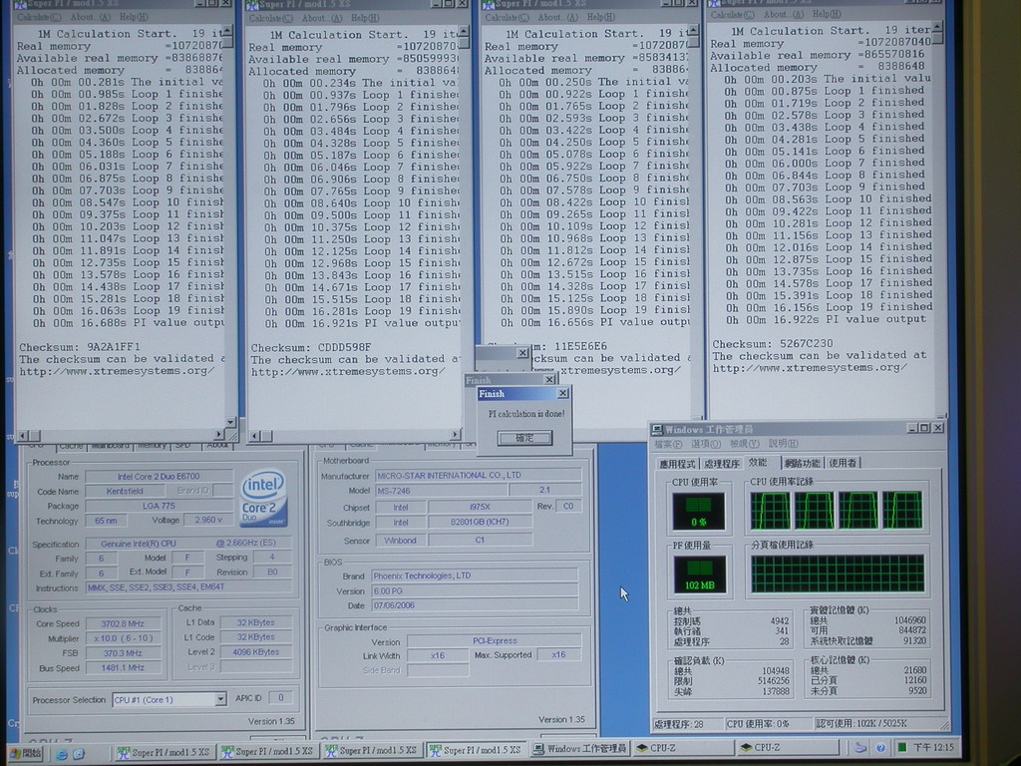Image resolution: width=1021 pixels, height=766 pixels.
Task: Open Calculate(C) menu in the checksum 9A2A1FF1 window
Action: tap(39, 17)
